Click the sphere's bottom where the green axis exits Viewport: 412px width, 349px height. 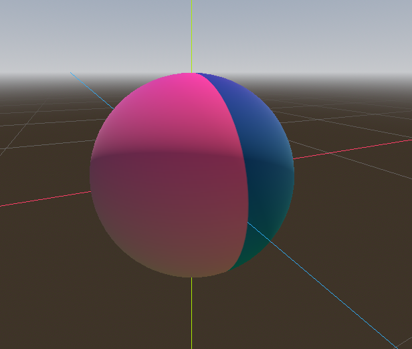tap(192, 276)
